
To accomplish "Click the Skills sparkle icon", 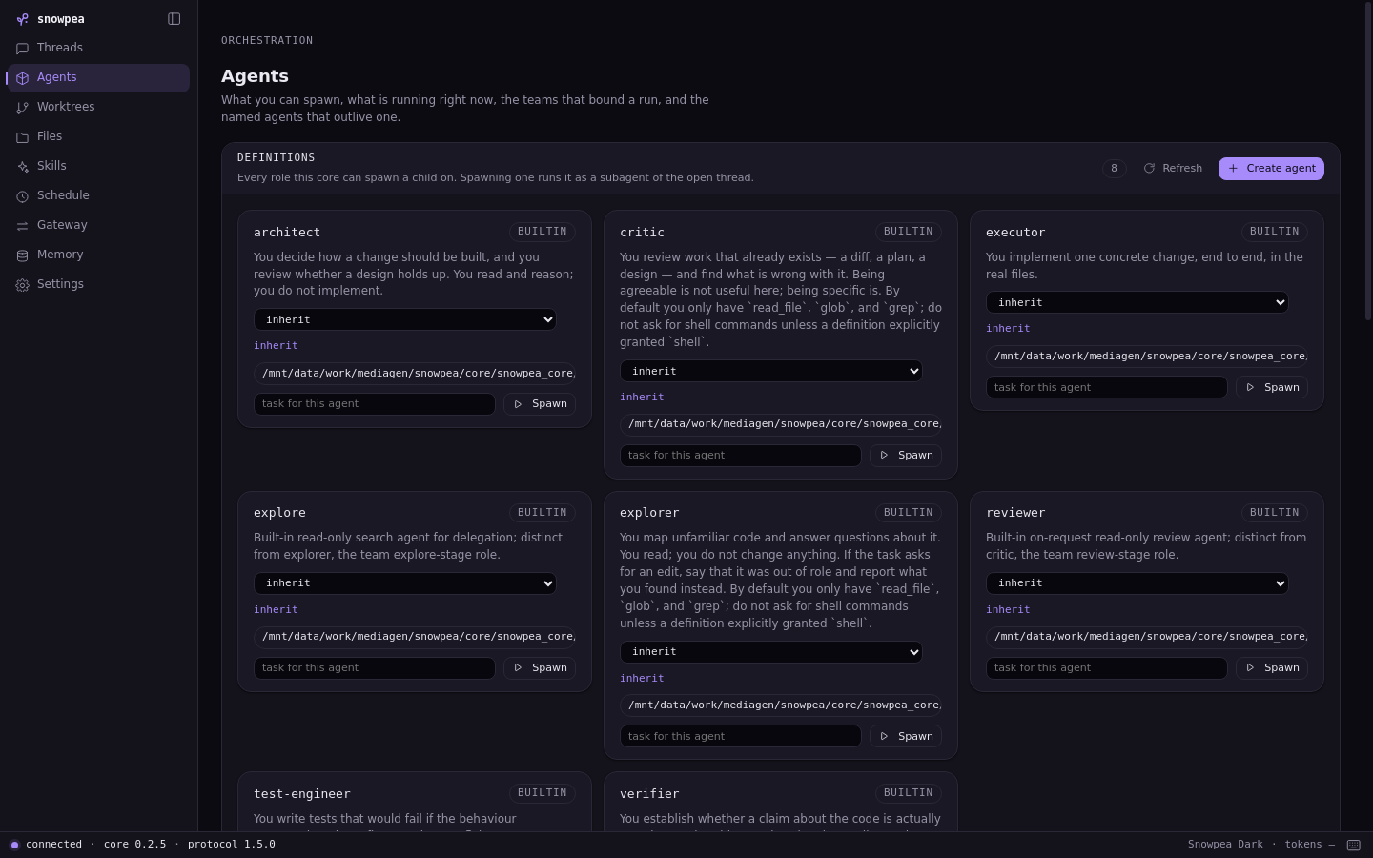I will pyautogui.click(x=23, y=166).
